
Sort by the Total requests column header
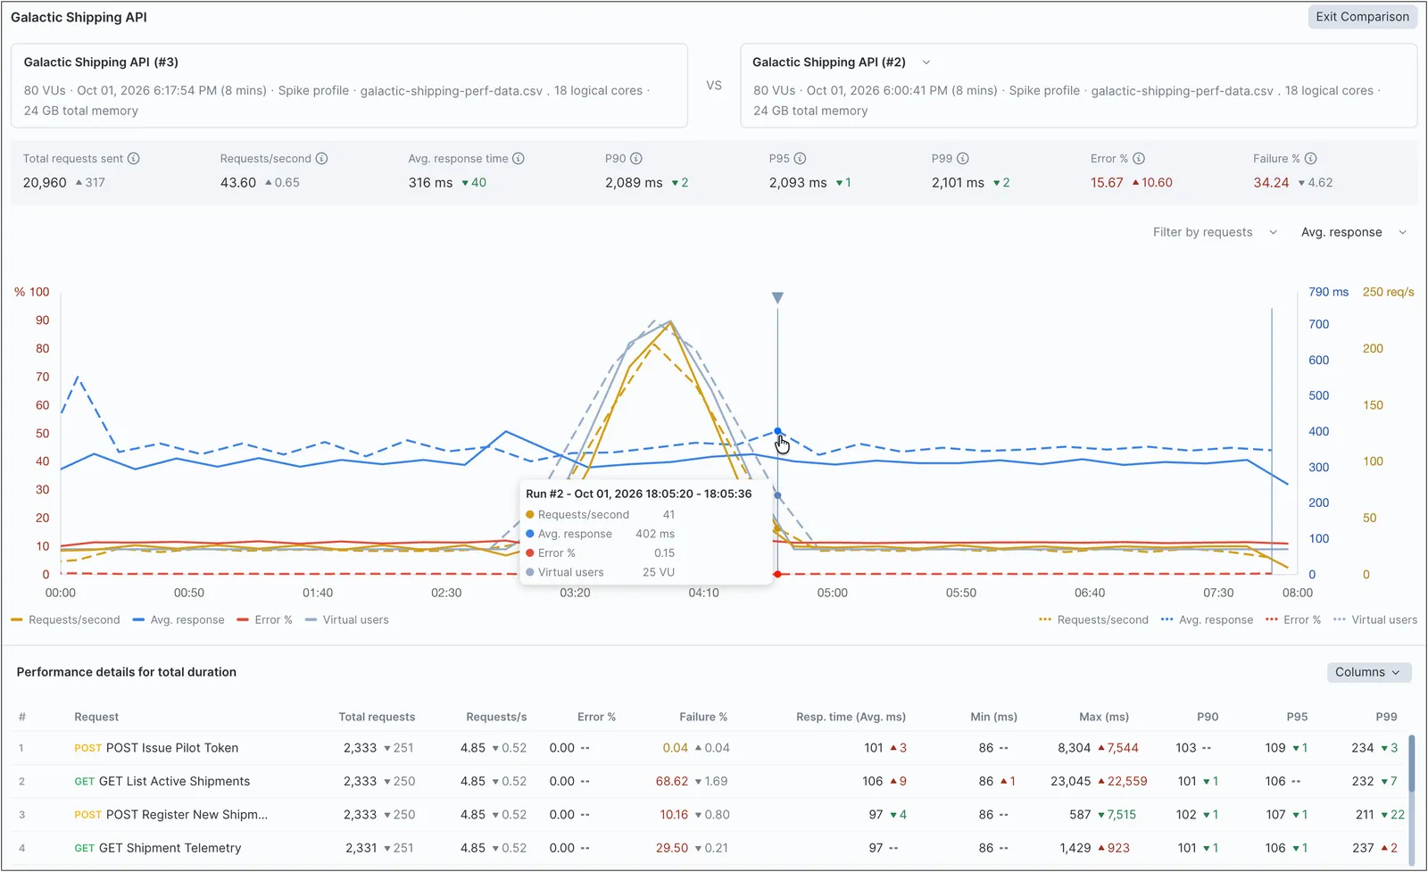tap(377, 717)
